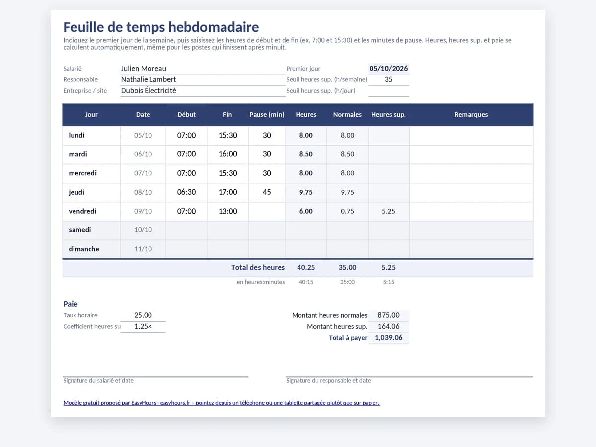The image size is (596, 447).
Task: Click dimanche empty Fin cell
Action: point(227,249)
